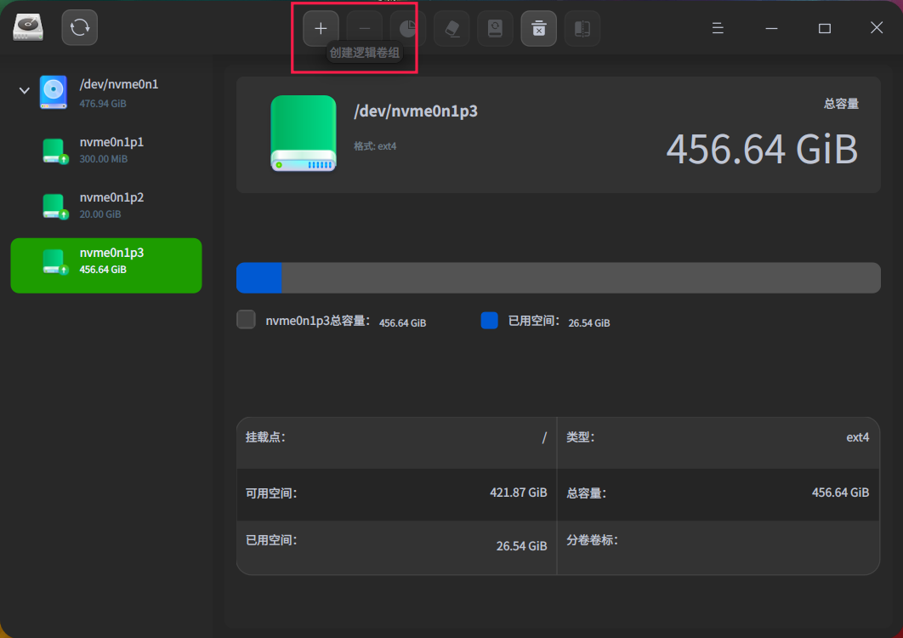
Task: Open the partition tool with the pie chart icon
Action: tap(408, 28)
